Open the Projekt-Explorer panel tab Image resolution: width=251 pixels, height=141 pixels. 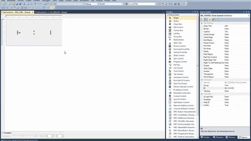coord(206,137)
